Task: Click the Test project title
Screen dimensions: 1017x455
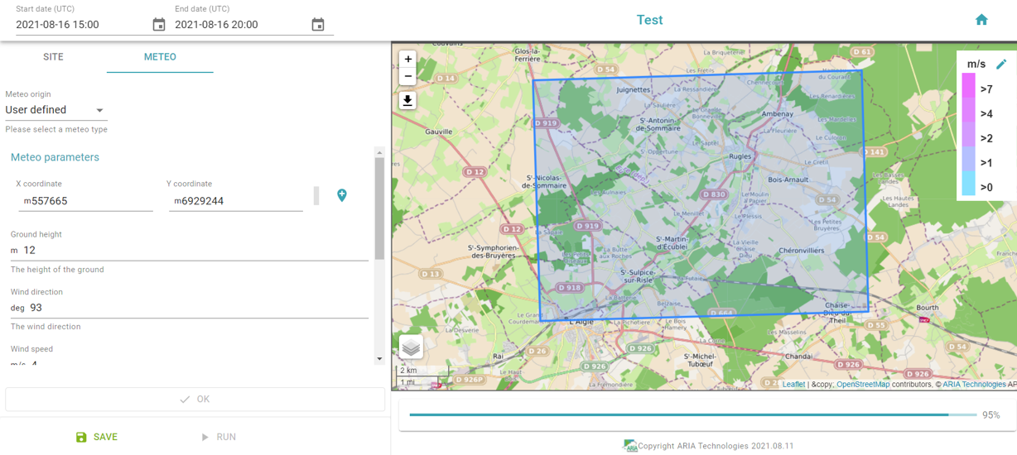Action: pyautogui.click(x=649, y=20)
